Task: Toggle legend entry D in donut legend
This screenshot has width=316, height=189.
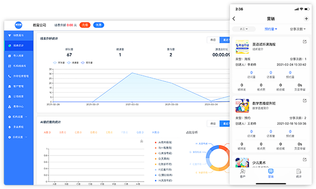Action: tap(162, 159)
